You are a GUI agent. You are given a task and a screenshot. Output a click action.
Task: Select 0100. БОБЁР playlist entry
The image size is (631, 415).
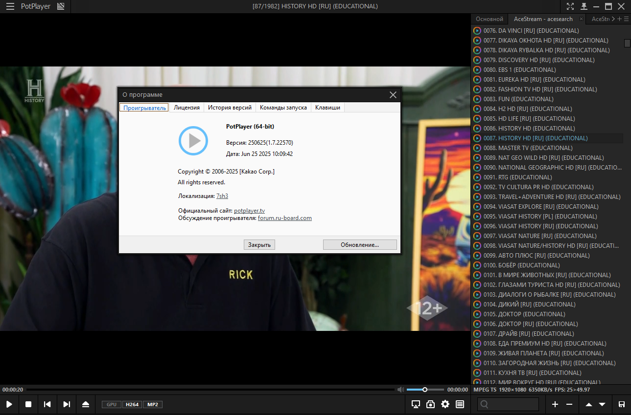click(547, 265)
